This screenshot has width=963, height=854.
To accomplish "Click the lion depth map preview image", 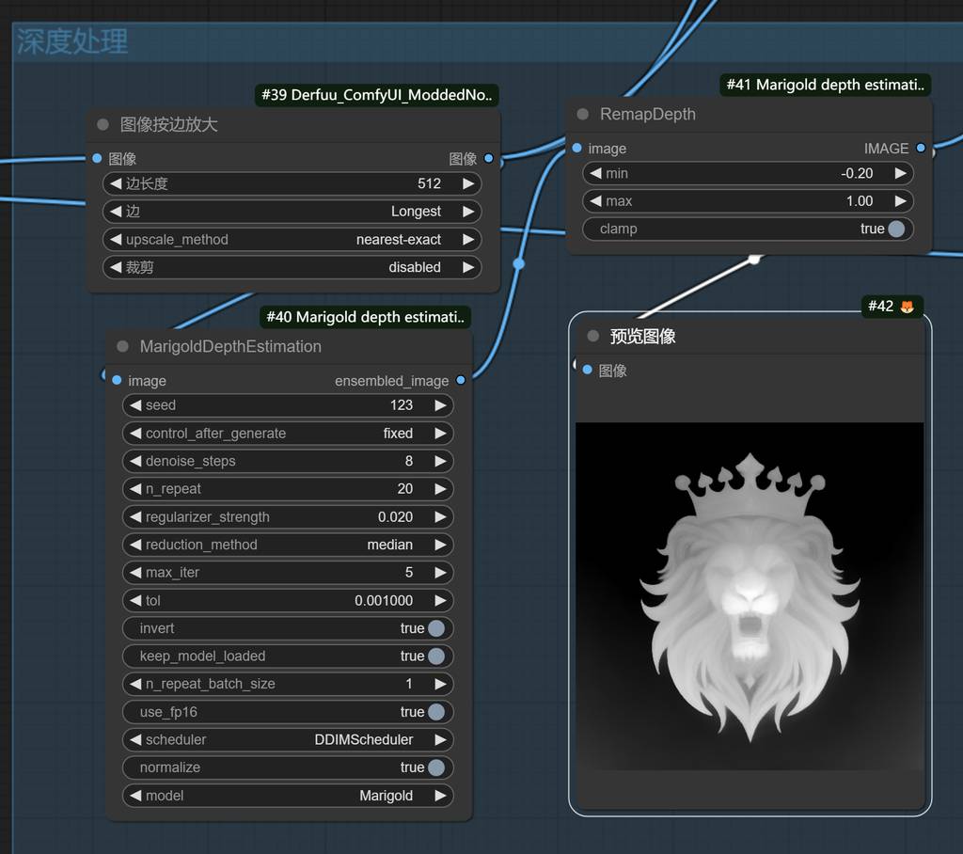I will [x=750, y=595].
